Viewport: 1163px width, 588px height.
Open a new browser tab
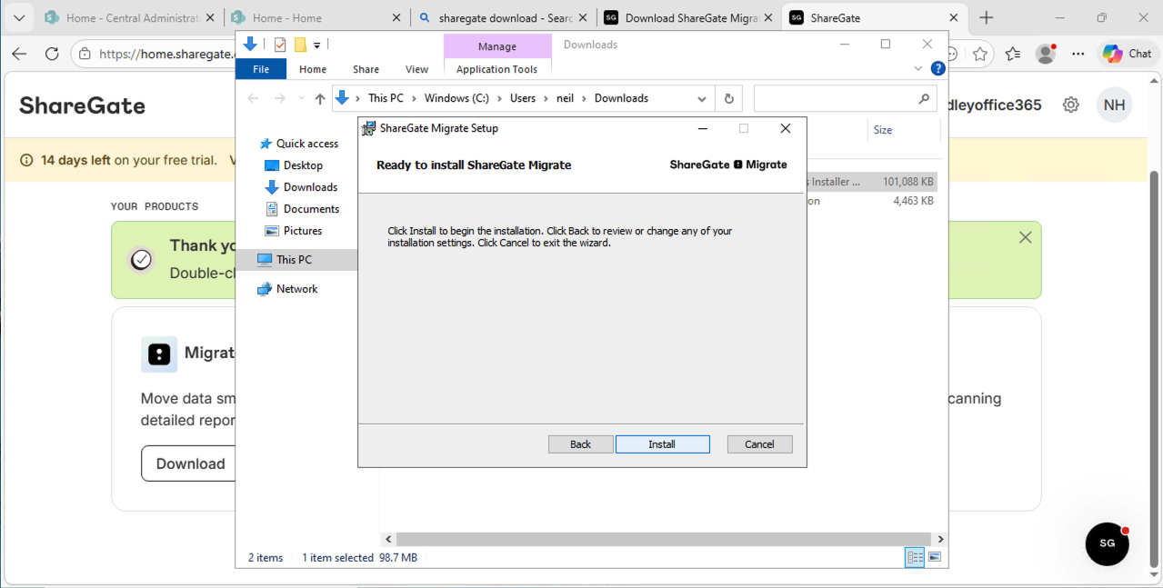[x=987, y=17]
